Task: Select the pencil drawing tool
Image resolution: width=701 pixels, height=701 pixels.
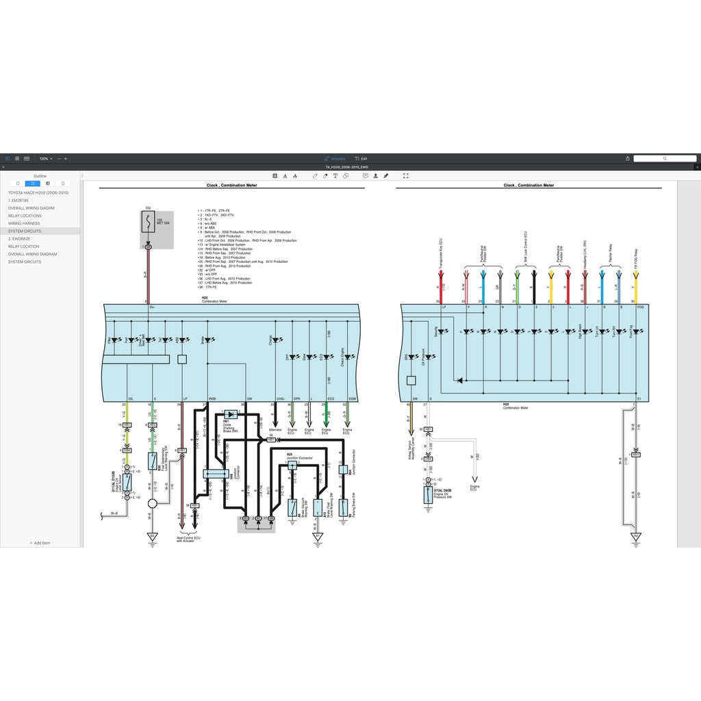Action: pos(315,176)
